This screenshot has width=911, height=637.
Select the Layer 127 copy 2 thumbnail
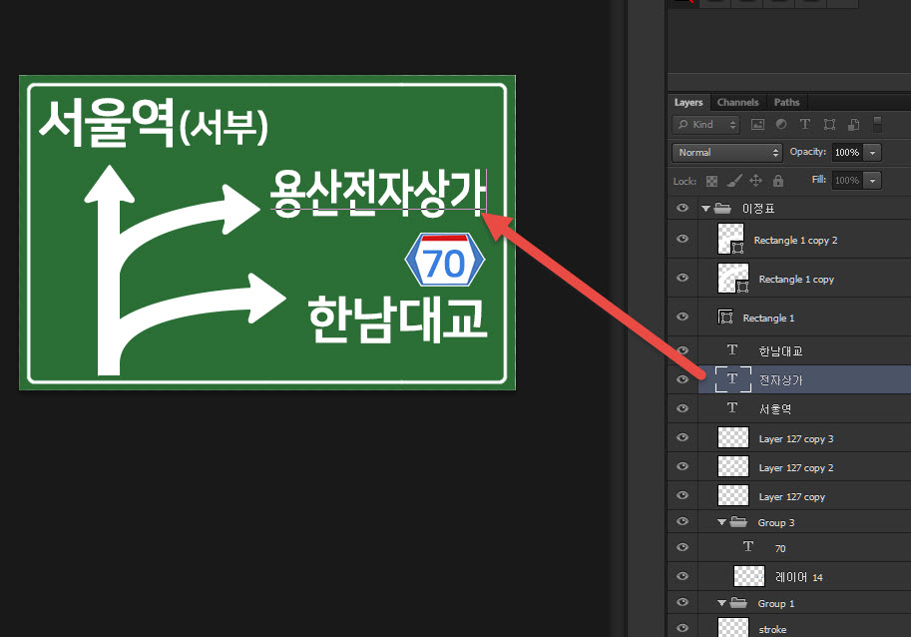click(733, 466)
